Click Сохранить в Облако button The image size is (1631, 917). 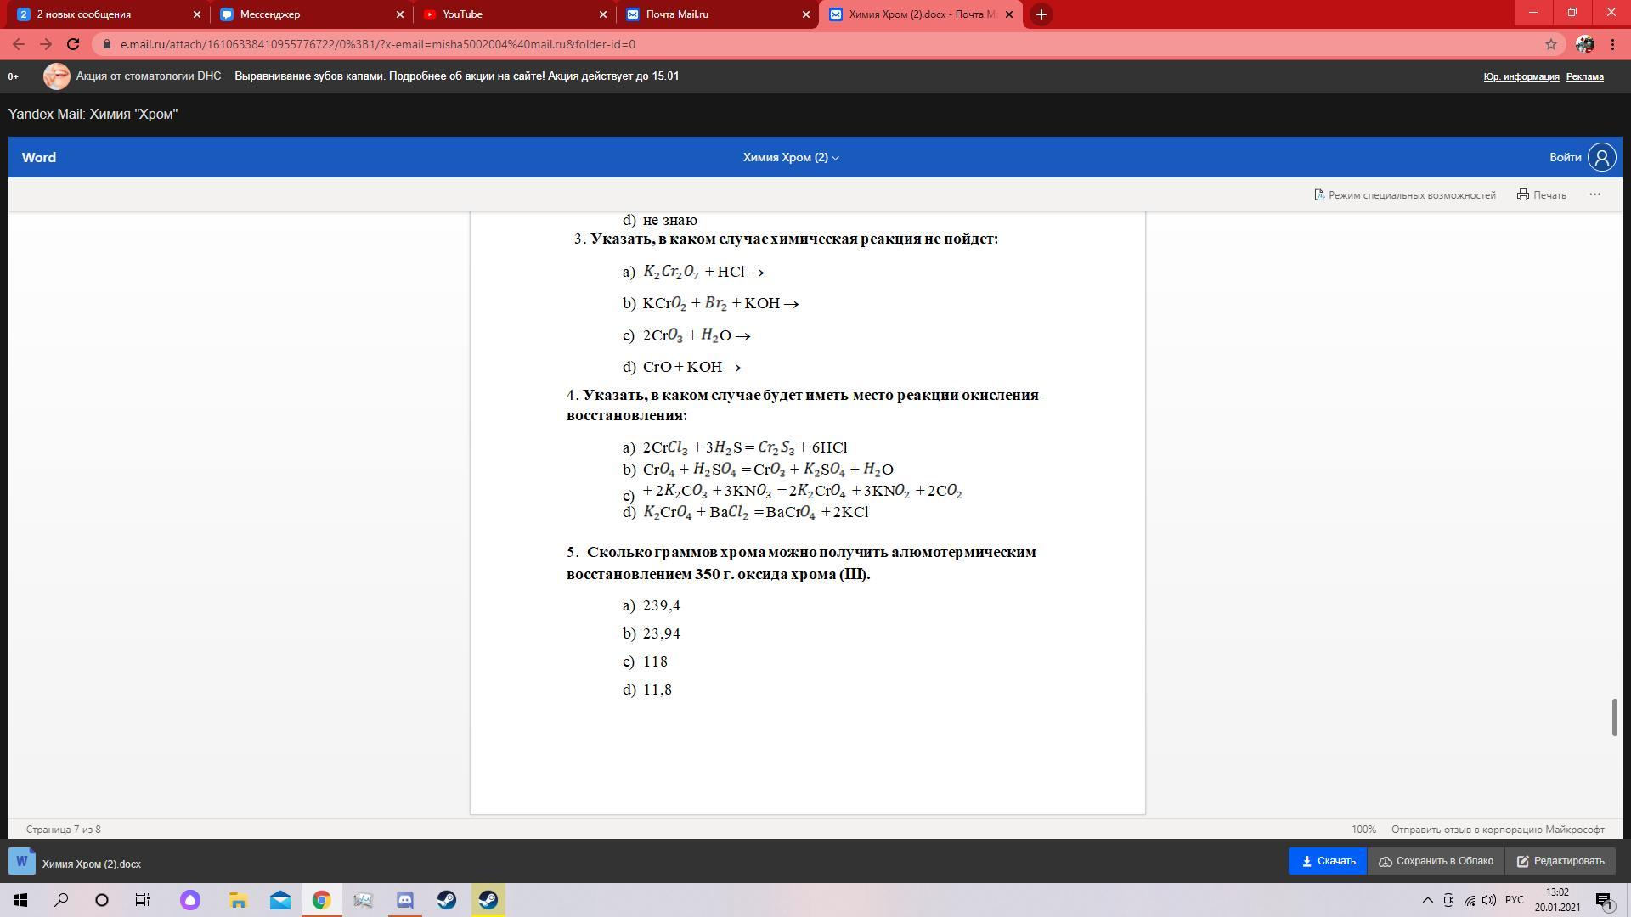[x=1436, y=861]
